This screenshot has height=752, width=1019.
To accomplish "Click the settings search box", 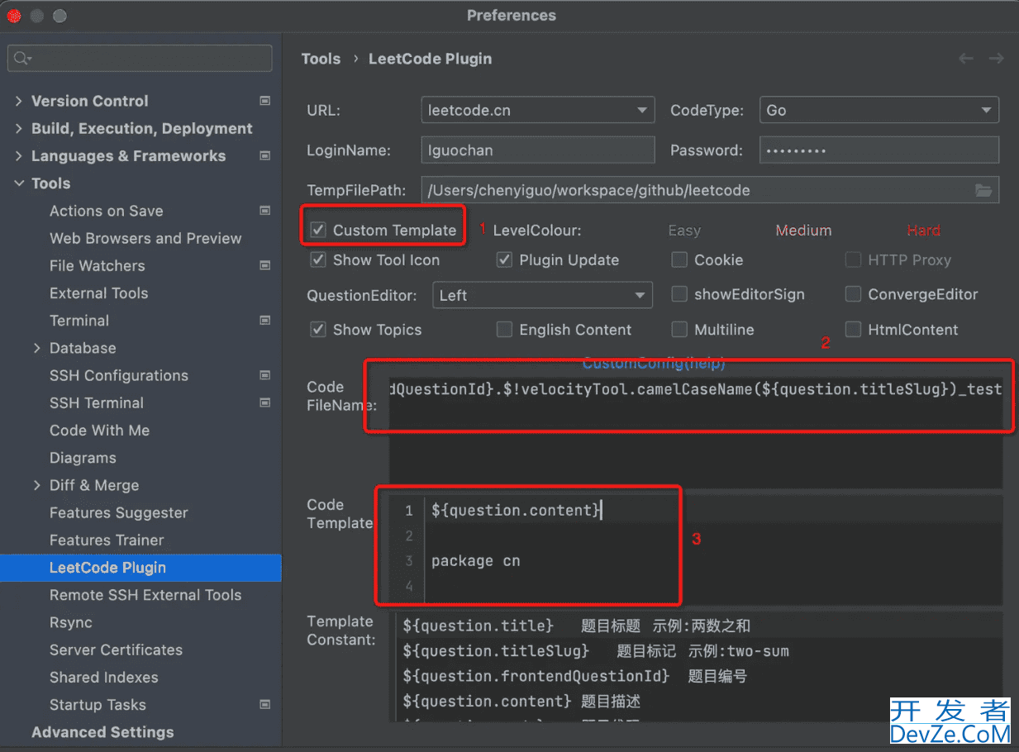I will tap(140, 58).
